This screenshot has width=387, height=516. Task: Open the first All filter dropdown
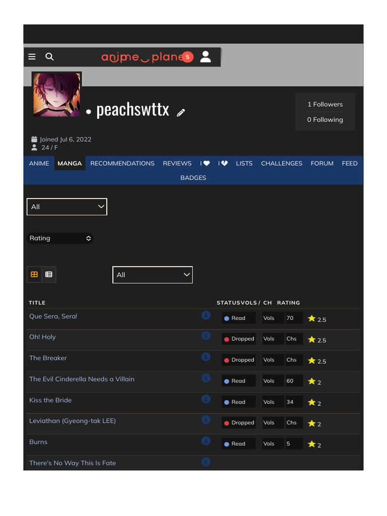tap(67, 207)
